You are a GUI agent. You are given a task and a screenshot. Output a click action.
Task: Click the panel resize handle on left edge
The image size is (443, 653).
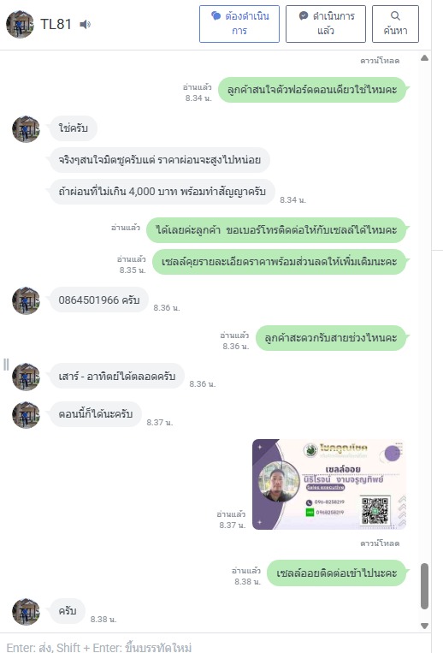6,365
